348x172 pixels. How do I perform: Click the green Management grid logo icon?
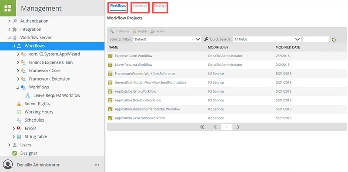pos(8,8)
